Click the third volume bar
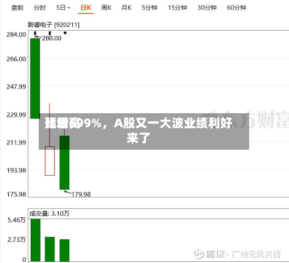This screenshot has height=263, width=289. click(64, 250)
